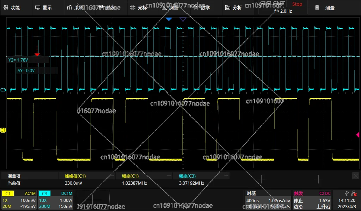The height and width of the screenshot is (211, 361).
Task: Open the 光标 cursors menu
Action: point(139,8)
